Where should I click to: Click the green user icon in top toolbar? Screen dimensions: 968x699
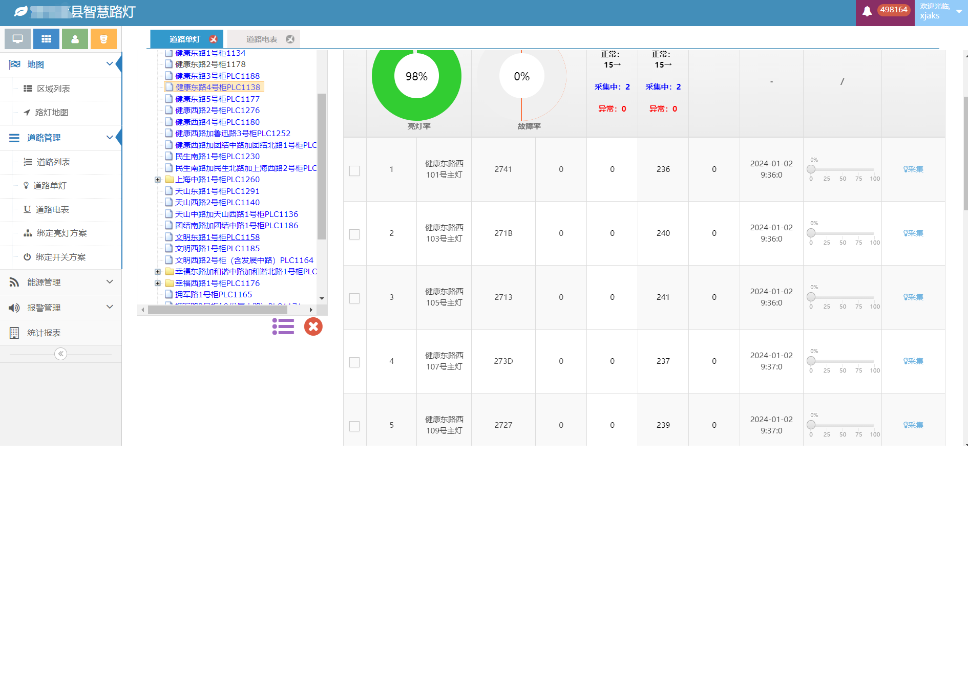(x=75, y=38)
